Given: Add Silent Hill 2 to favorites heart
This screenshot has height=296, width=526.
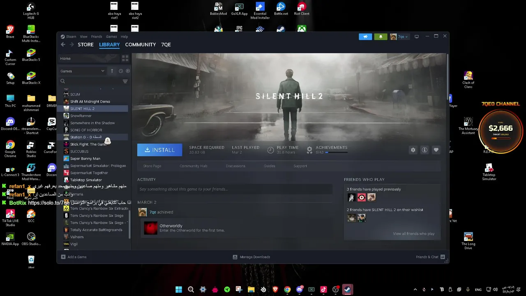Looking at the screenshot, I should click(436, 150).
